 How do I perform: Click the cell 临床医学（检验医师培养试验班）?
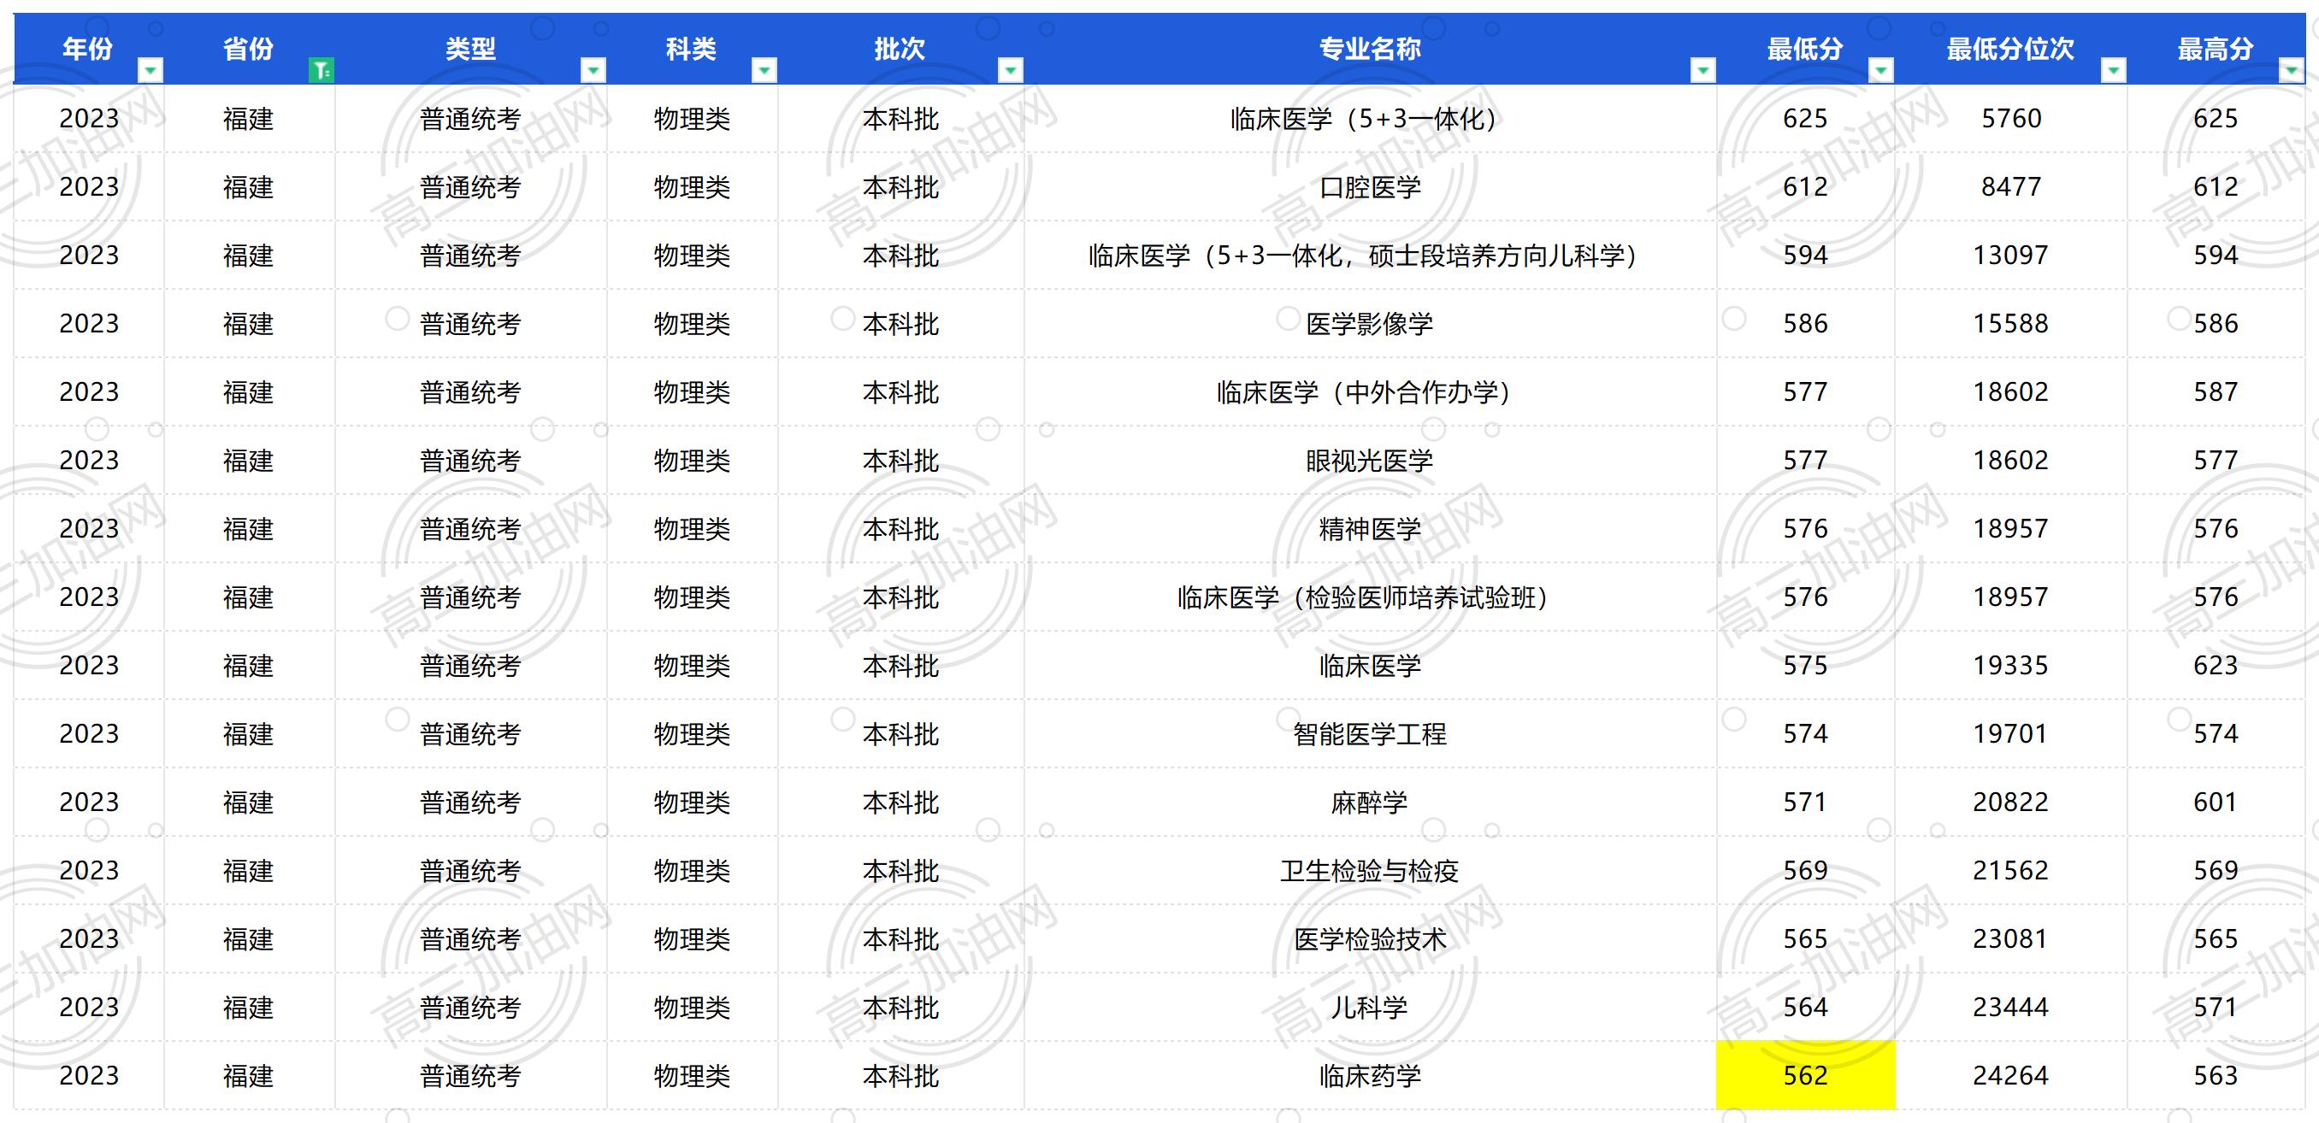pyautogui.click(x=1370, y=597)
